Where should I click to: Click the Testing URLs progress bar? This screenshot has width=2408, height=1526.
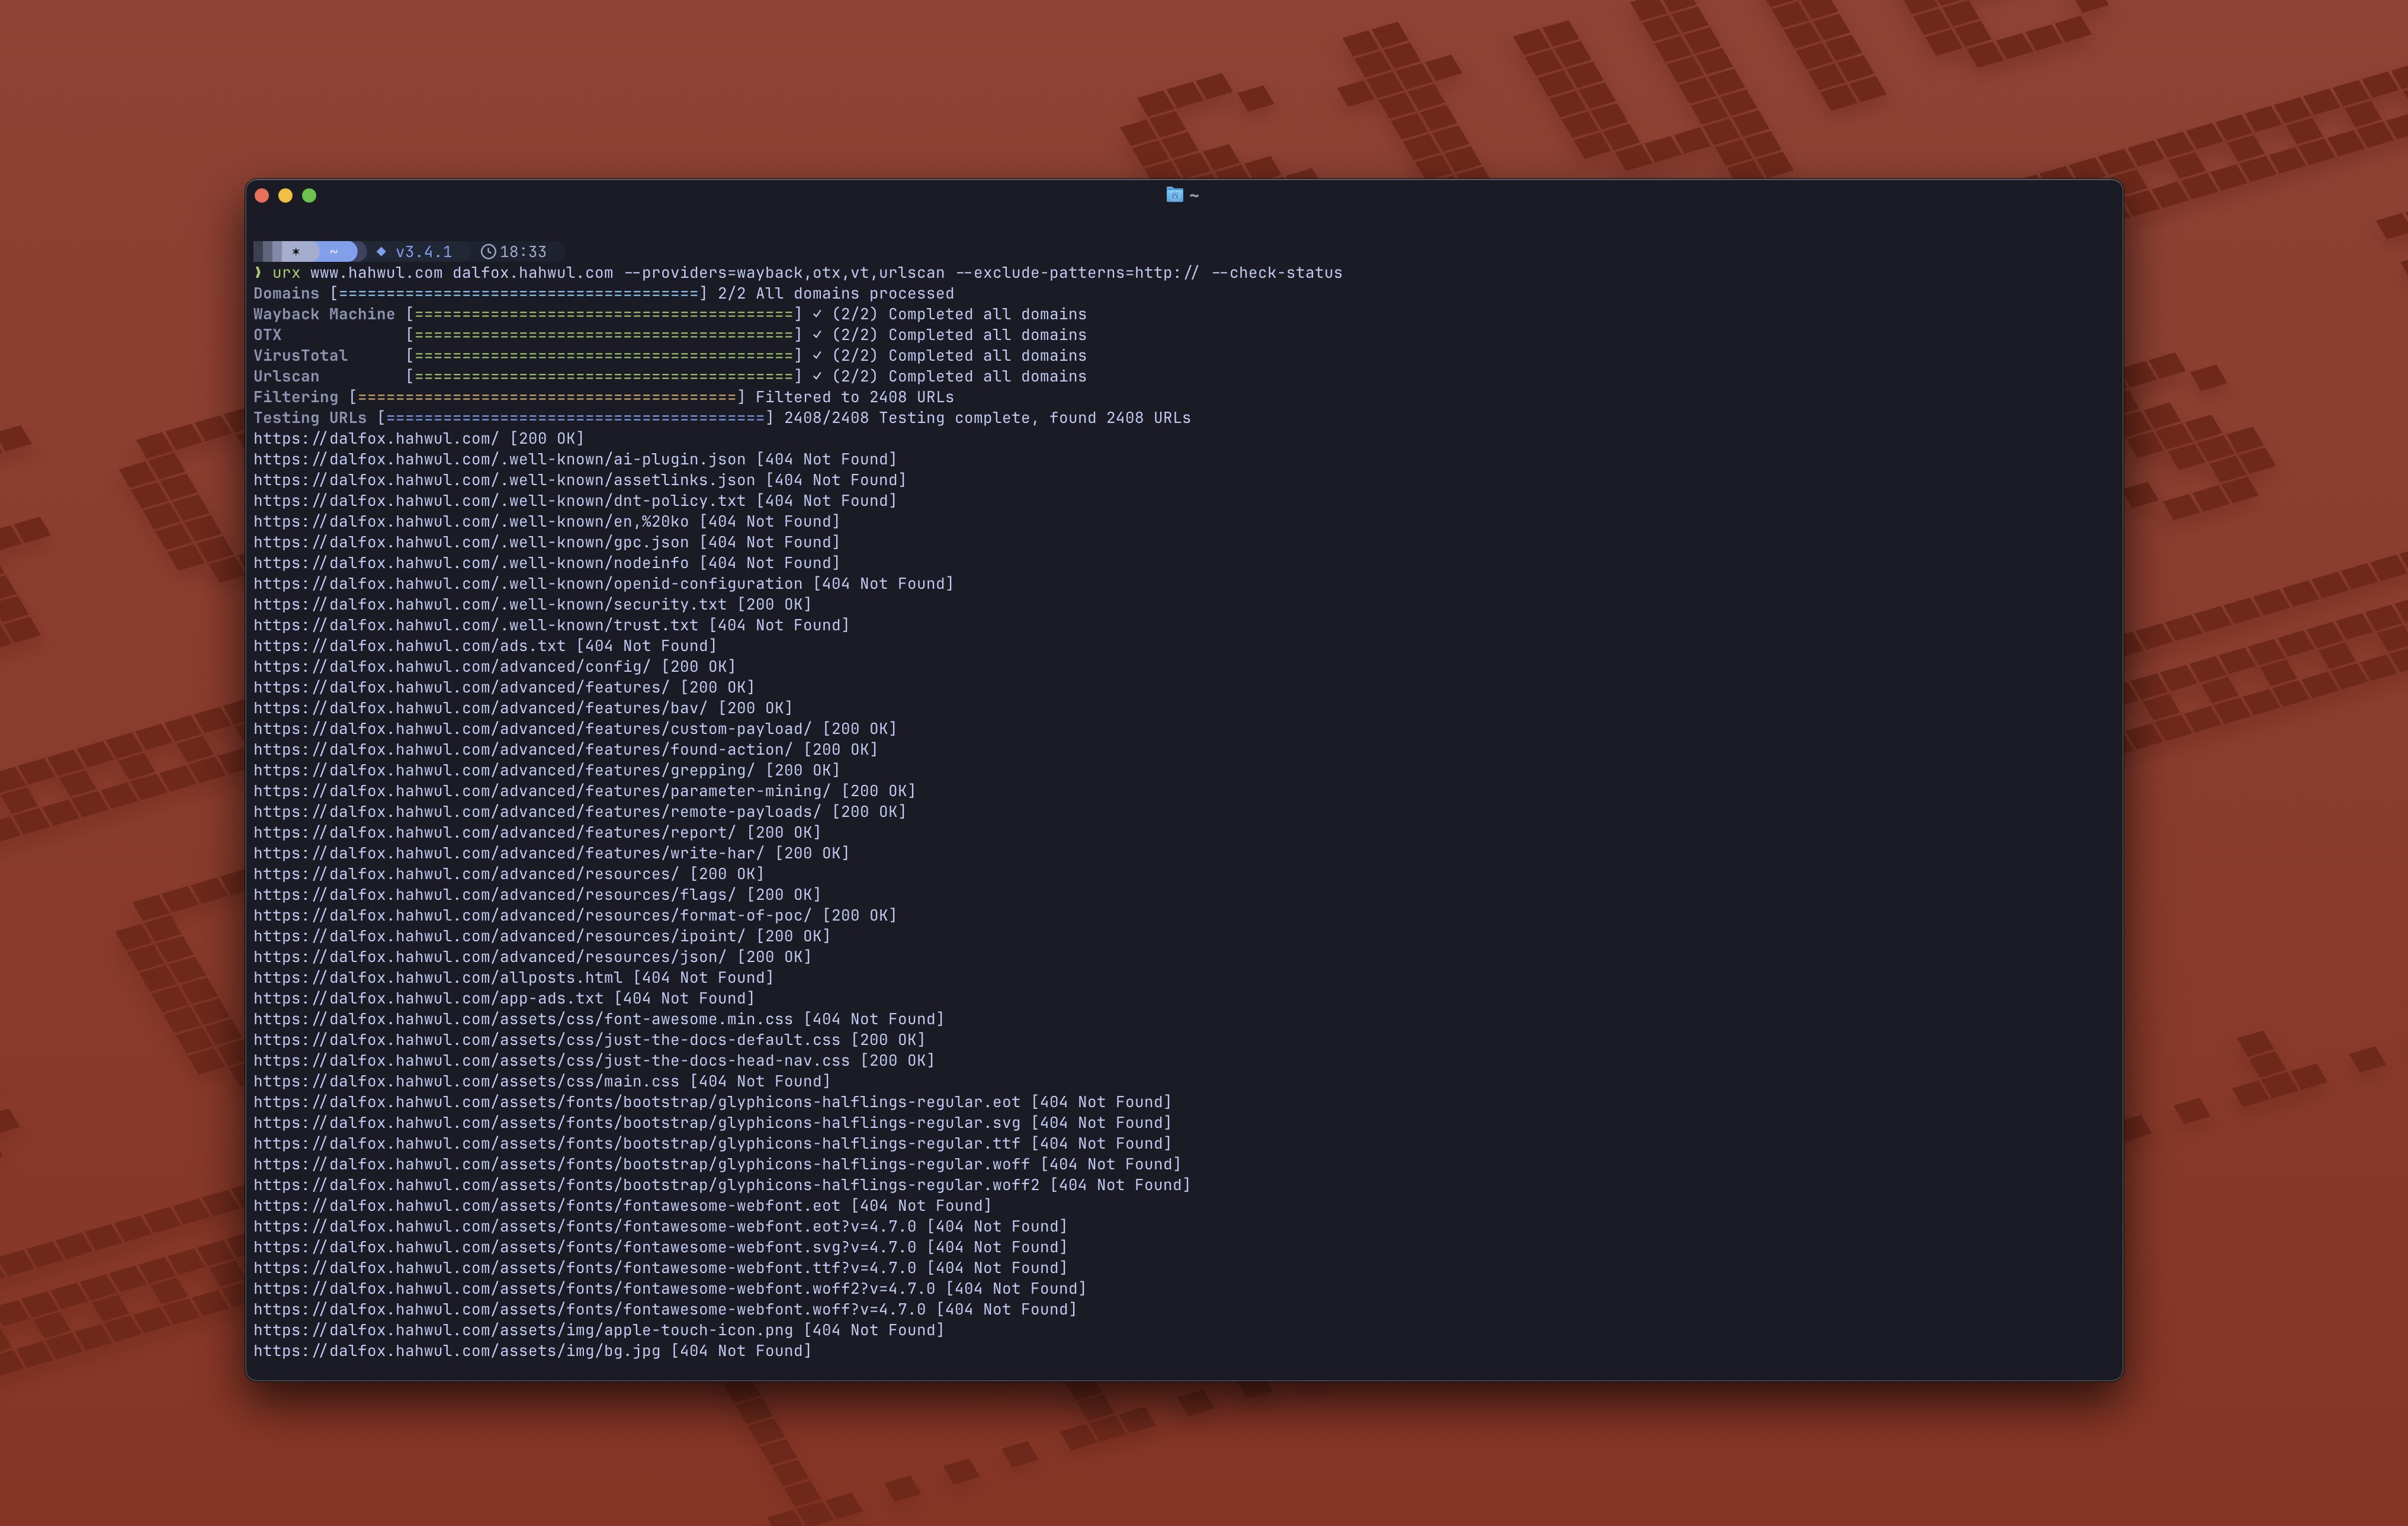pyautogui.click(x=575, y=418)
